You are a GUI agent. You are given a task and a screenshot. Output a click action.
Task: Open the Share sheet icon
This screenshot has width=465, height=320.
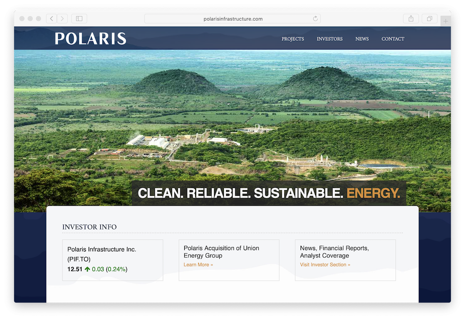pyautogui.click(x=411, y=19)
